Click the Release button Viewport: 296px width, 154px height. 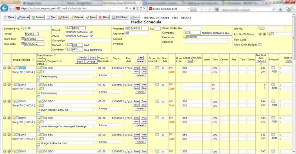[77, 17]
